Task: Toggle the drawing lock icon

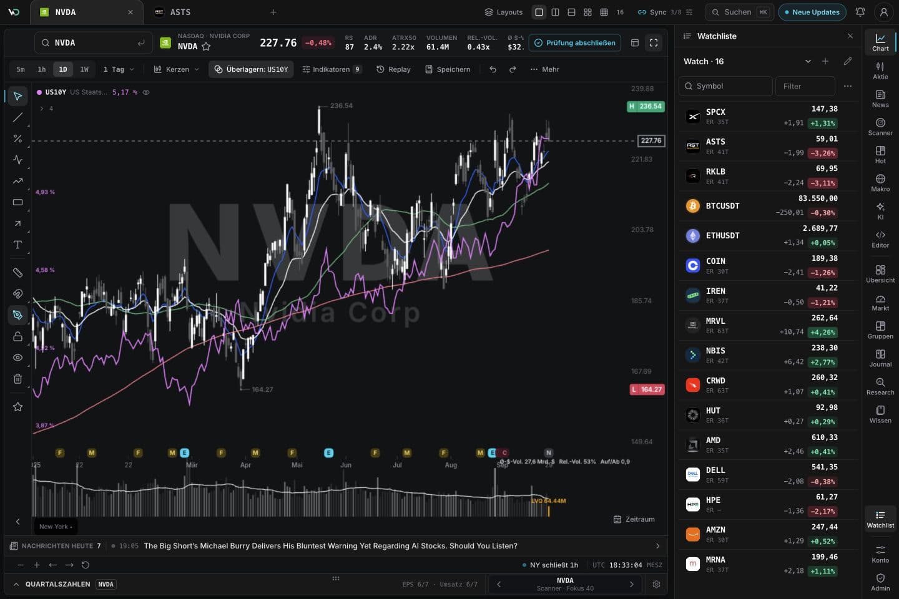Action: click(17, 336)
